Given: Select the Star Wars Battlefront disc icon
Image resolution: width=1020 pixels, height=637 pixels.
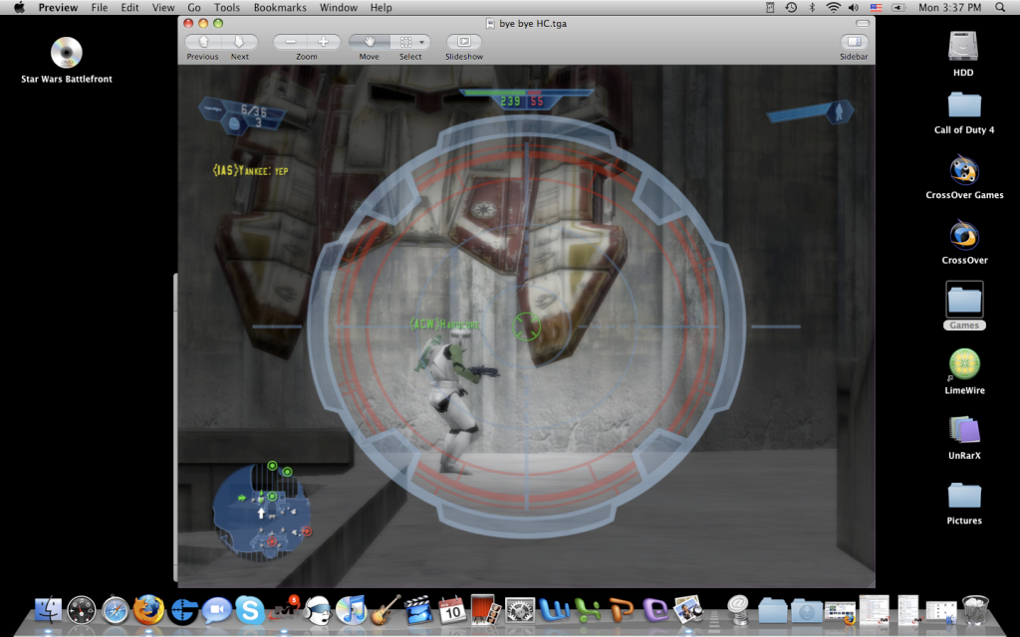Looking at the screenshot, I should (67, 53).
